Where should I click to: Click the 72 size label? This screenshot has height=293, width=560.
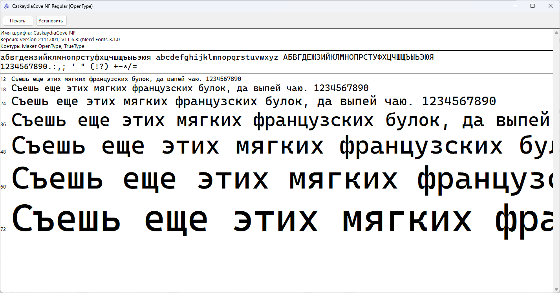(x=3, y=229)
